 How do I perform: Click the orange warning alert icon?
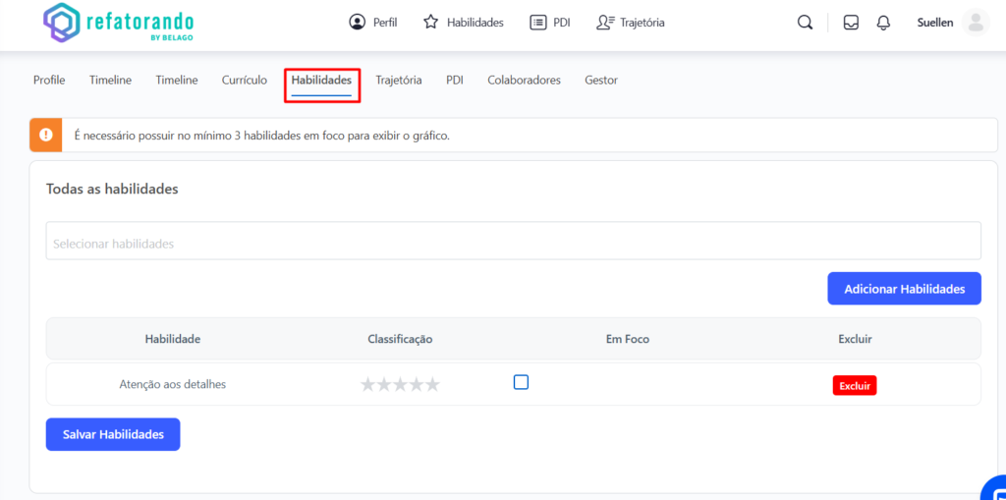pos(46,136)
